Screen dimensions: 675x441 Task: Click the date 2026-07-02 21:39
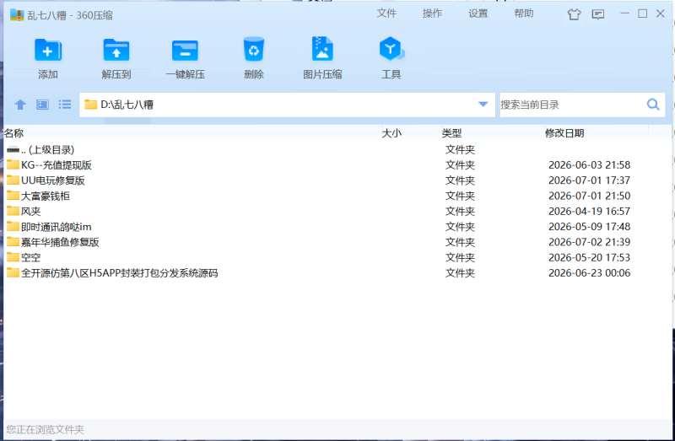coord(589,242)
